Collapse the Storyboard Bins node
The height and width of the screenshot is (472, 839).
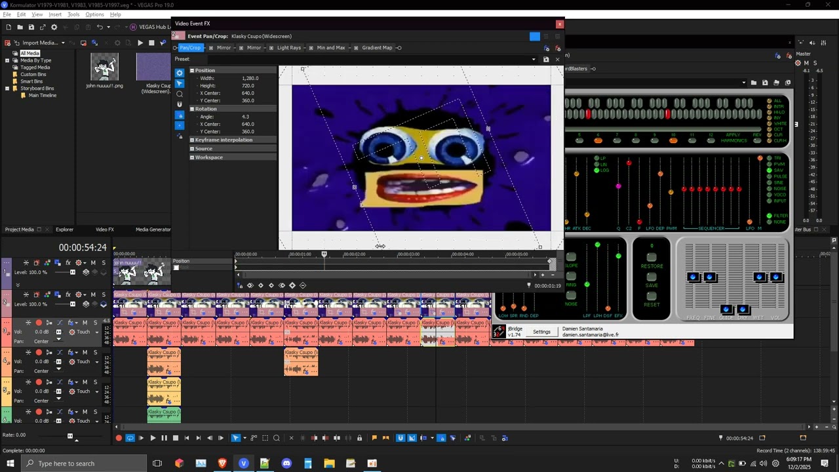point(7,88)
